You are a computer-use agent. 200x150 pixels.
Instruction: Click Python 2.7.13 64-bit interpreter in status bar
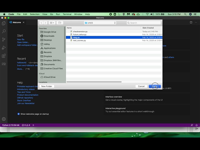pyautogui.click(x=11, y=125)
